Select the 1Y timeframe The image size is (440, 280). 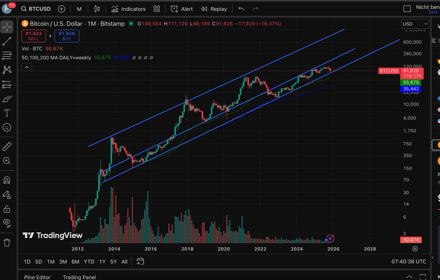(102, 262)
